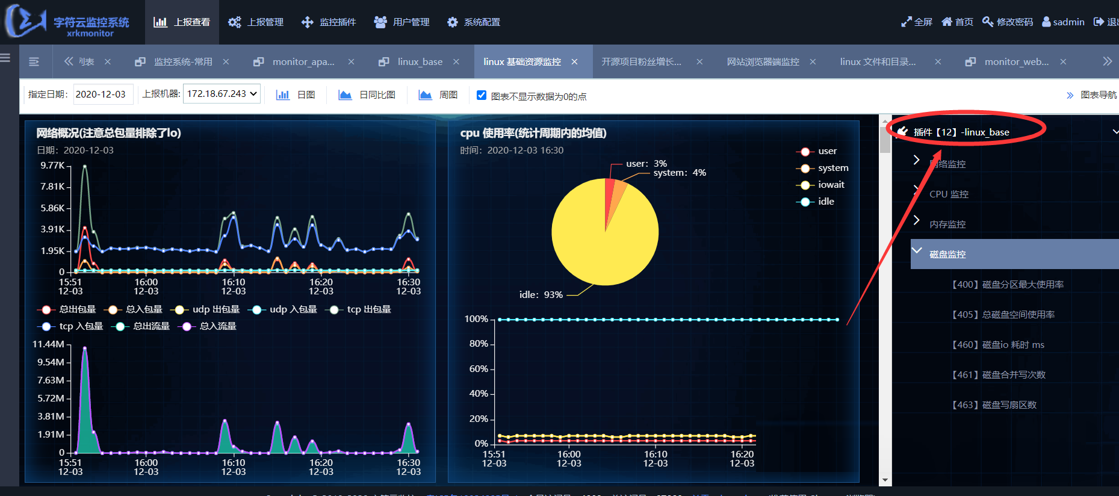Uncheck 图表不显示数据为0的点 checkbox
The width and height of the screenshot is (1119, 496).
482,95
